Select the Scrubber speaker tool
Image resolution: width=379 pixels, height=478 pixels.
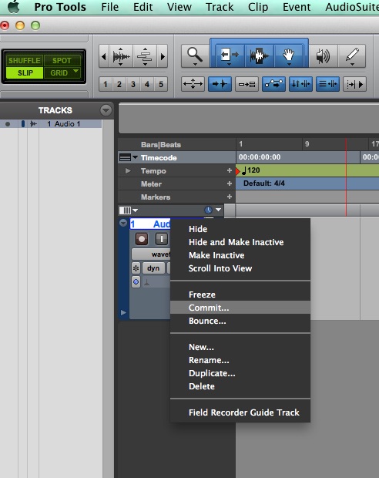(323, 56)
